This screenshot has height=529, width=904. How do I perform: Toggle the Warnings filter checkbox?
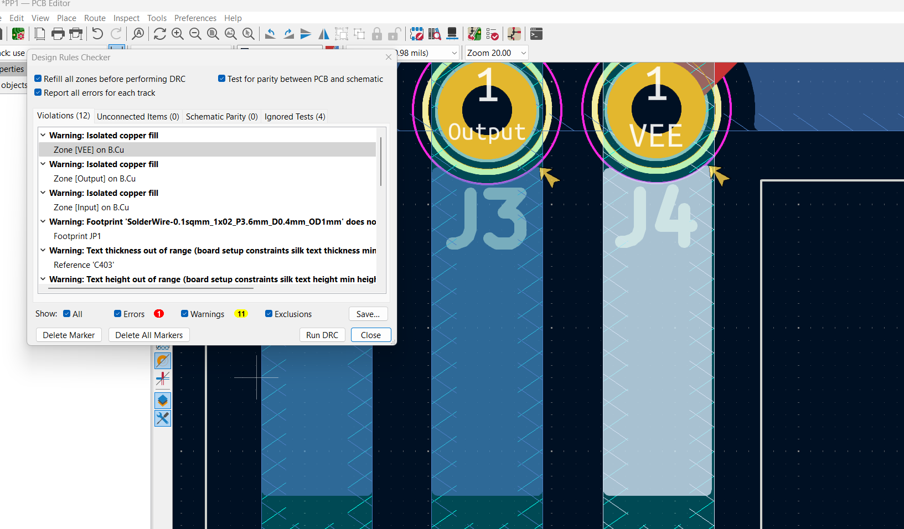(x=184, y=314)
